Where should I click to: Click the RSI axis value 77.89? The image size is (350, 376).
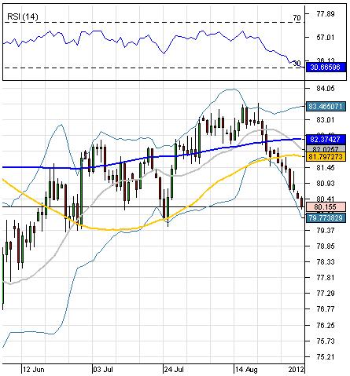click(x=326, y=14)
